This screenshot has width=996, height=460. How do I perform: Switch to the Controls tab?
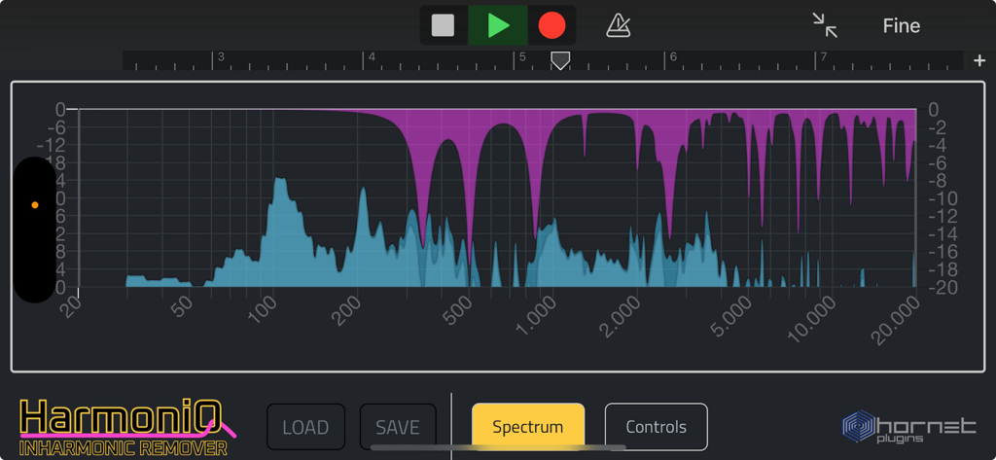pos(657,426)
